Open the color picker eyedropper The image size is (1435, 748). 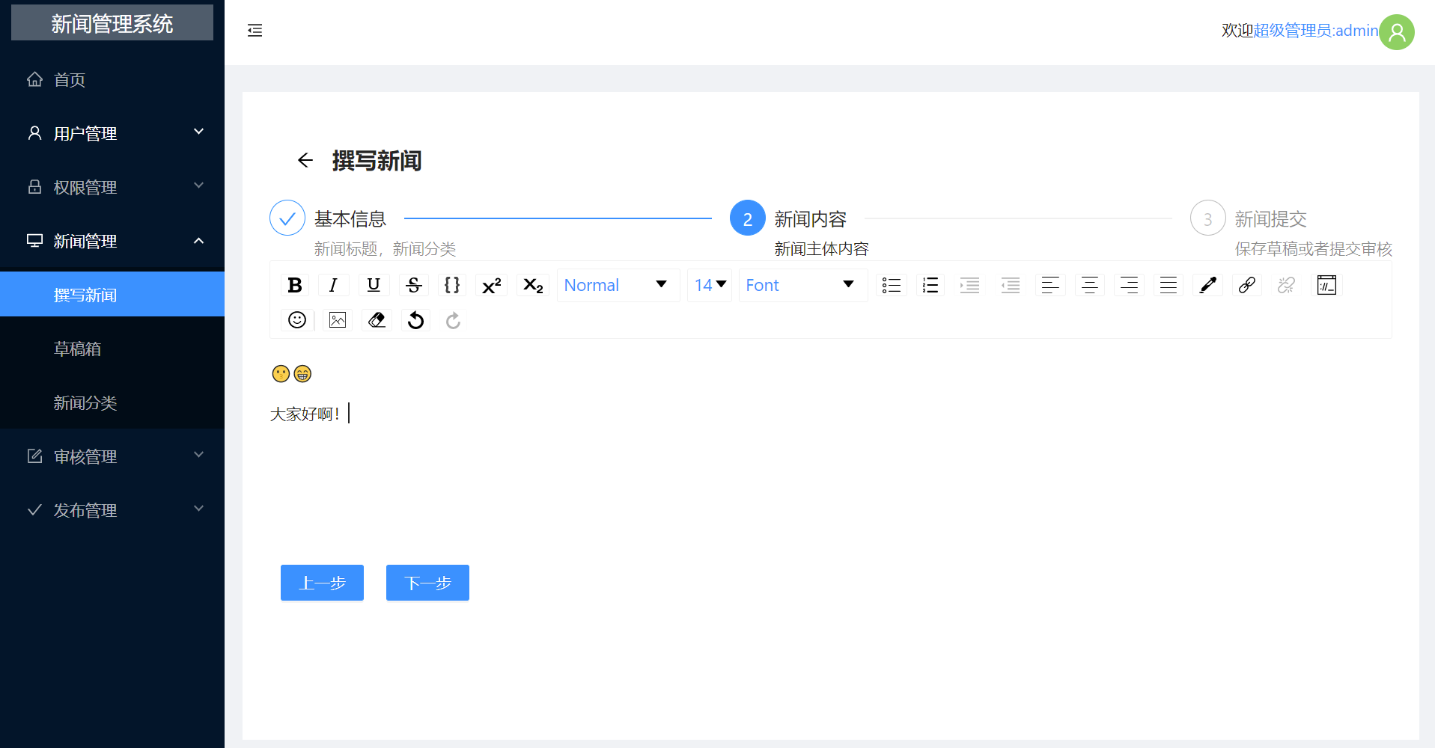[x=1208, y=285]
